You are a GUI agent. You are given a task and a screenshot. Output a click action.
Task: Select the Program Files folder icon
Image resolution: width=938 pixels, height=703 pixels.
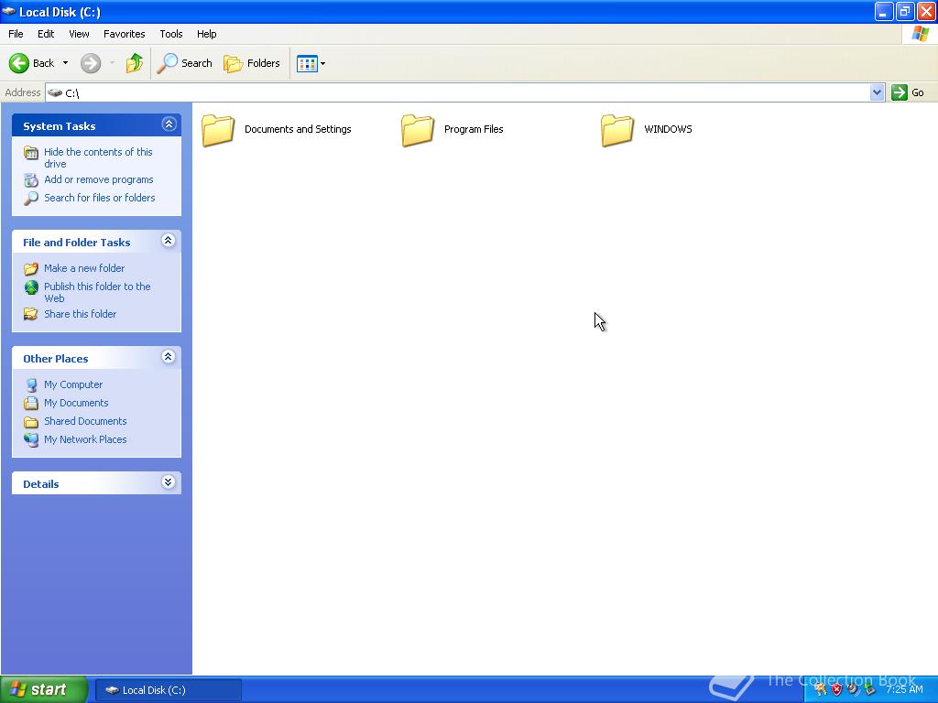(x=418, y=130)
